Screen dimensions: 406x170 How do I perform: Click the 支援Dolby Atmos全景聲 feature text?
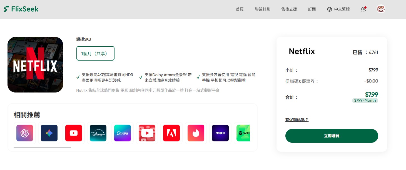(168, 77)
